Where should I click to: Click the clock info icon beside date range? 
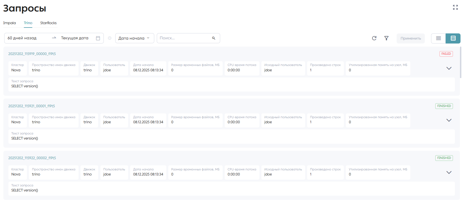click(110, 38)
